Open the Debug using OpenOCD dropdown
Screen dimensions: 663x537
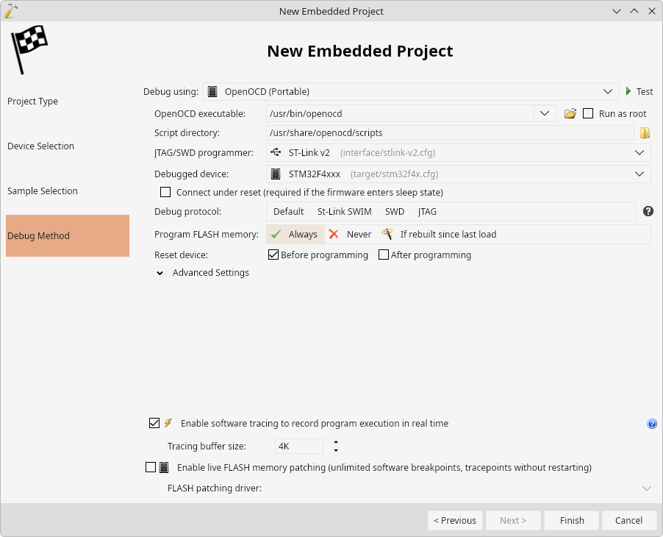click(411, 91)
